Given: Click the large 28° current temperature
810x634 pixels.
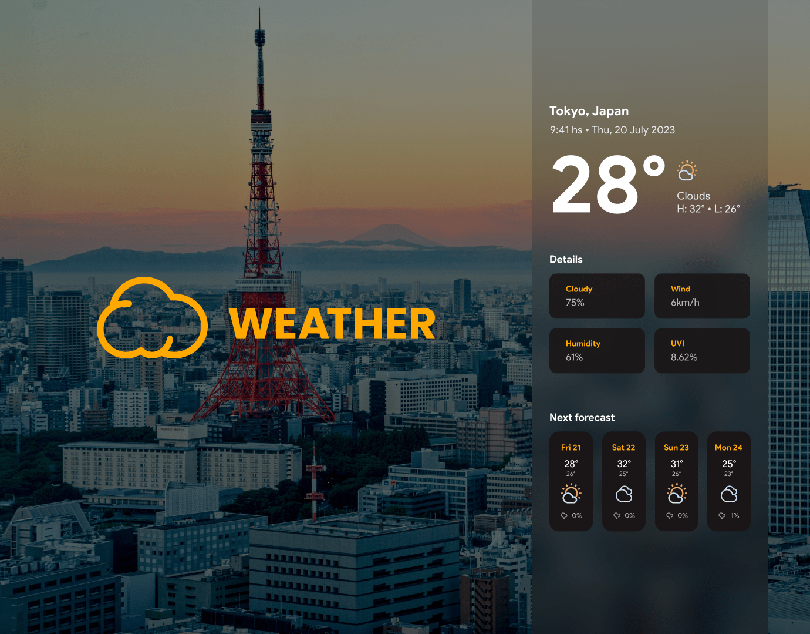Looking at the screenshot, I should (609, 185).
